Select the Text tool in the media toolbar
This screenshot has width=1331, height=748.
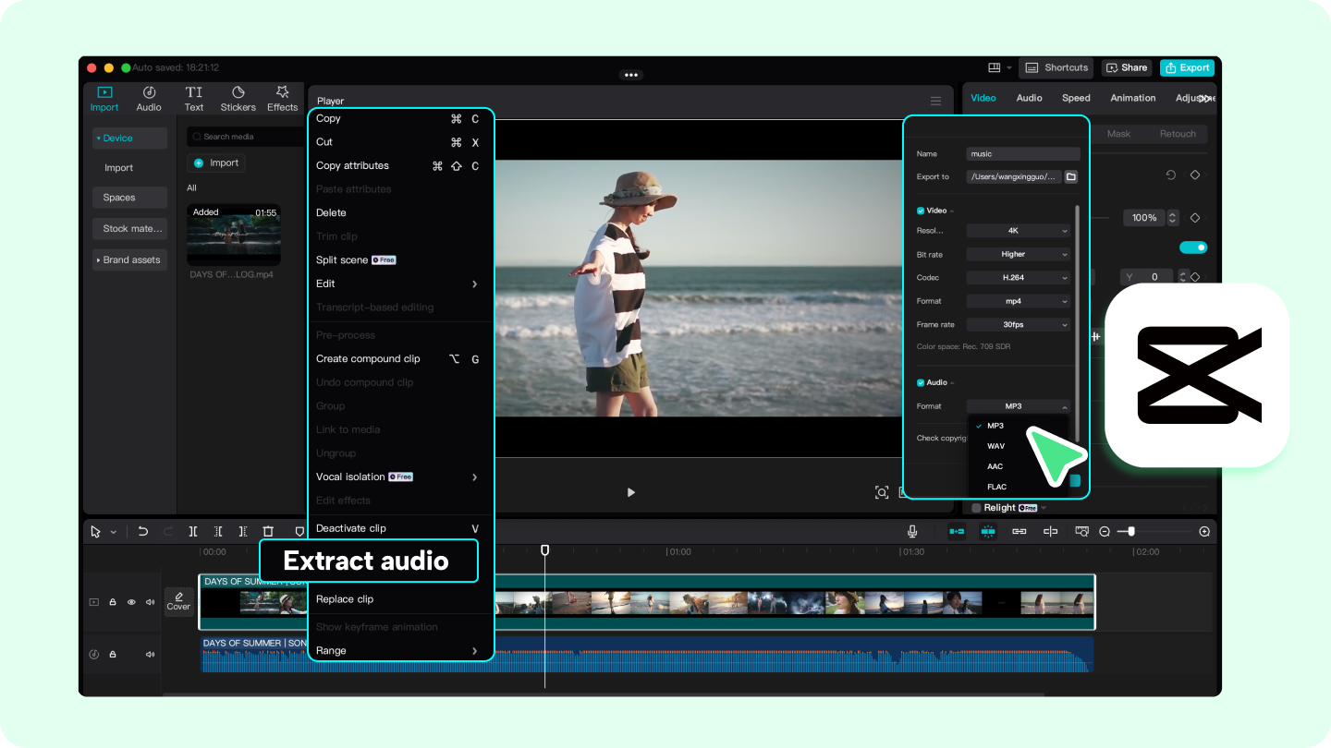coord(193,98)
